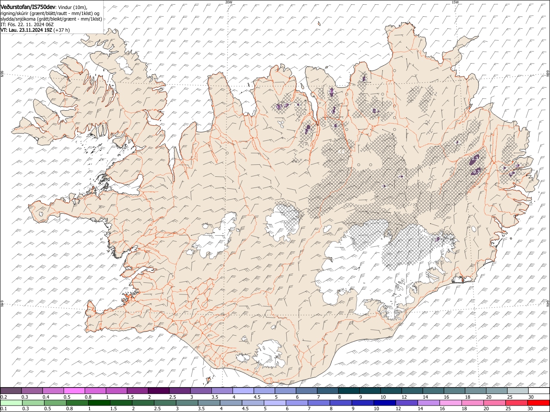Click the 30 label under the purple-grey legend

(531, 397)
